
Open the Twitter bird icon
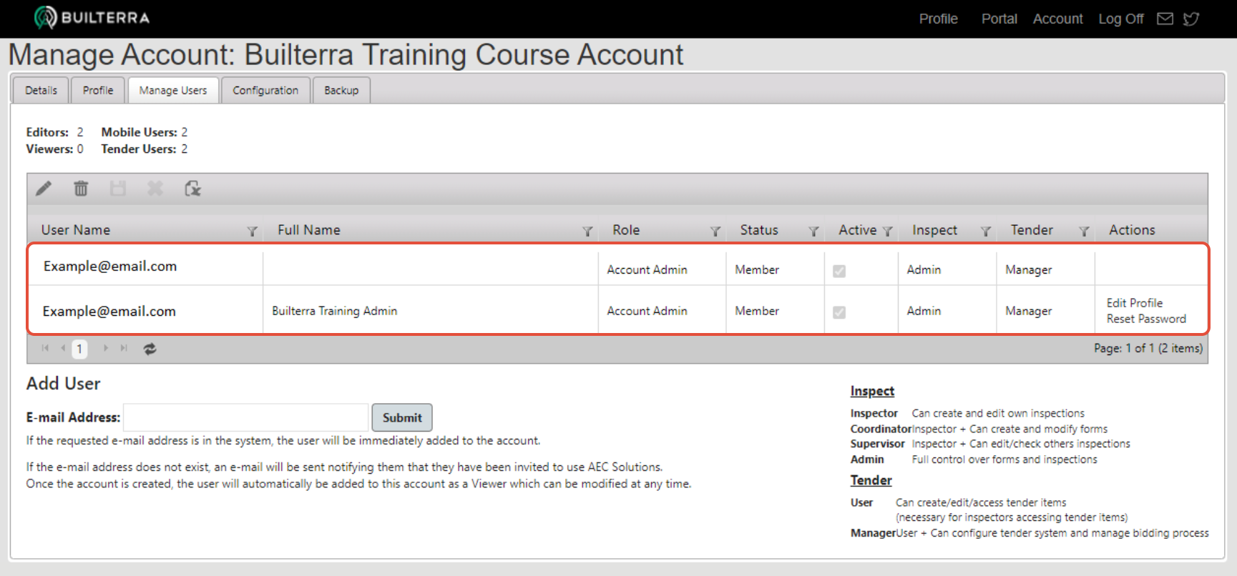(1191, 19)
